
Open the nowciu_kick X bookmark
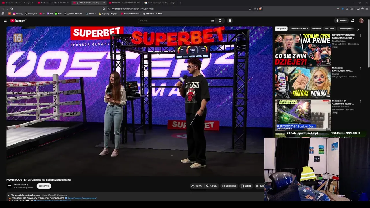click(x=31, y=14)
